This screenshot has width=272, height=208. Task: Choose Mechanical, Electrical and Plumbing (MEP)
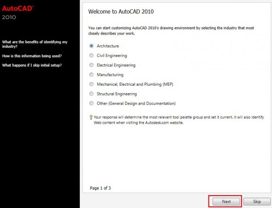[x=91, y=84]
